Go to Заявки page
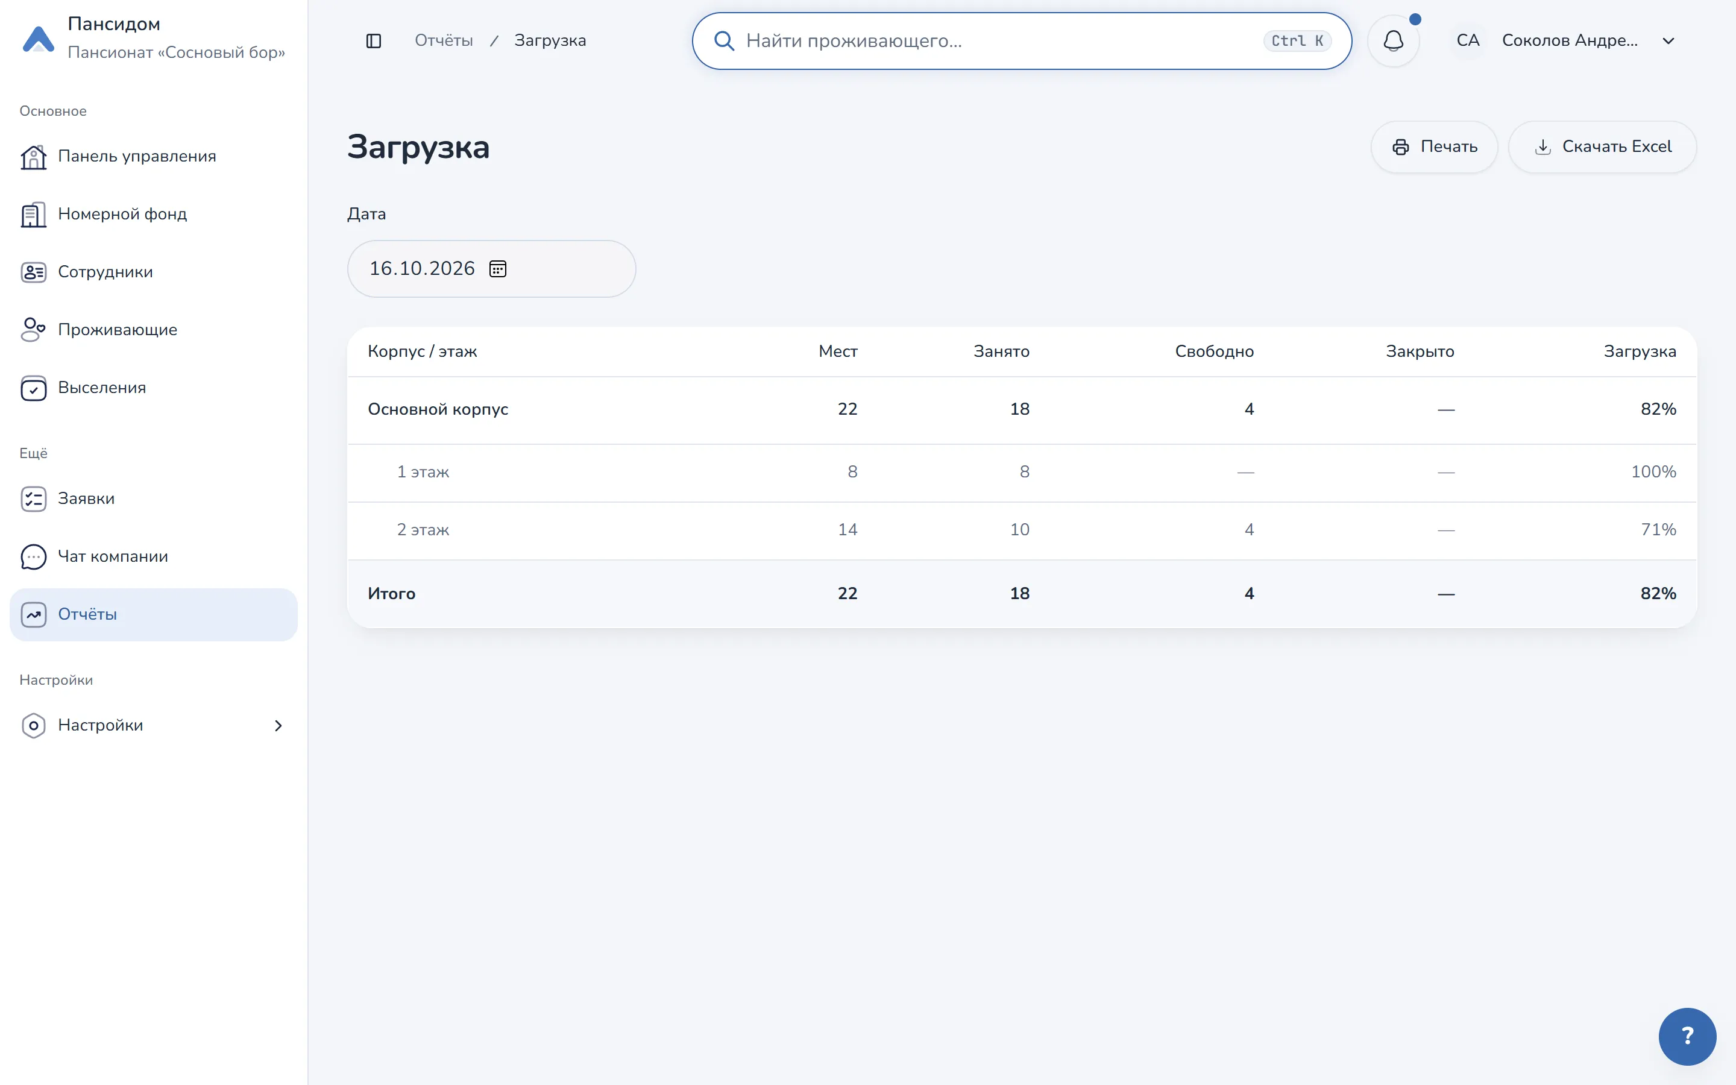The height and width of the screenshot is (1085, 1736). pyautogui.click(x=154, y=498)
